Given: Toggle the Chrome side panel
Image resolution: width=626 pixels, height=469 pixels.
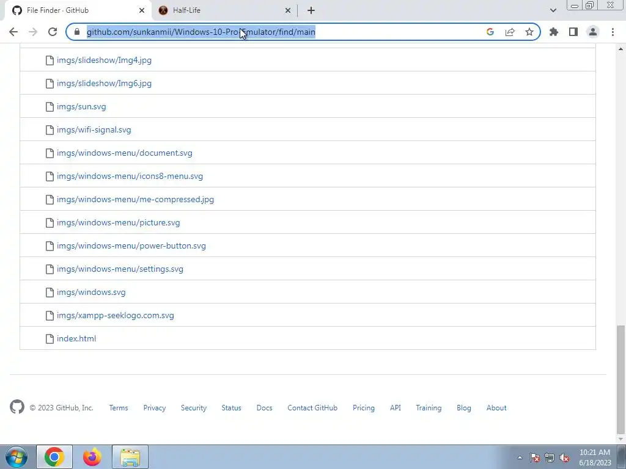Looking at the screenshot, I should pyautogui.click(x=573, y=32).
